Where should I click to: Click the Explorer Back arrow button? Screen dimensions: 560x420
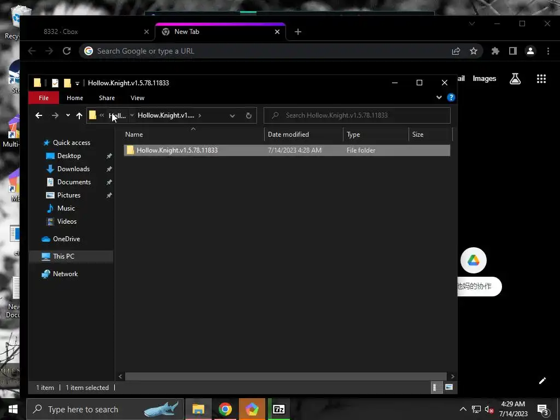coord(39,115)
